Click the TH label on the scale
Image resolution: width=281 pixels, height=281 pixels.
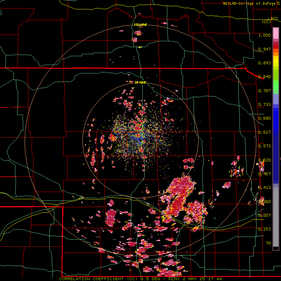[x=268, y=243]
